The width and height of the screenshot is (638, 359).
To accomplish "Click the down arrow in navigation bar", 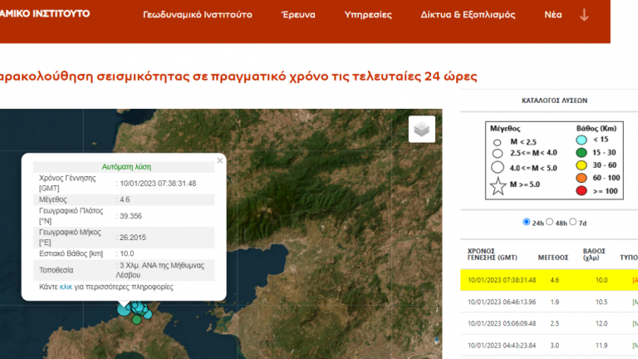I will point(584,15).
